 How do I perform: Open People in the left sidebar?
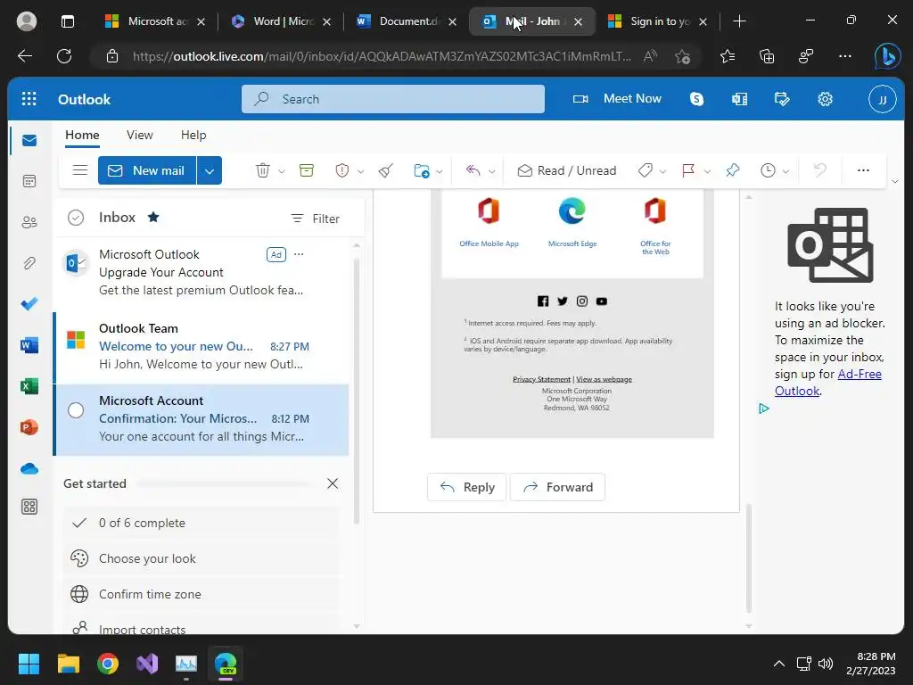(29, 222)
